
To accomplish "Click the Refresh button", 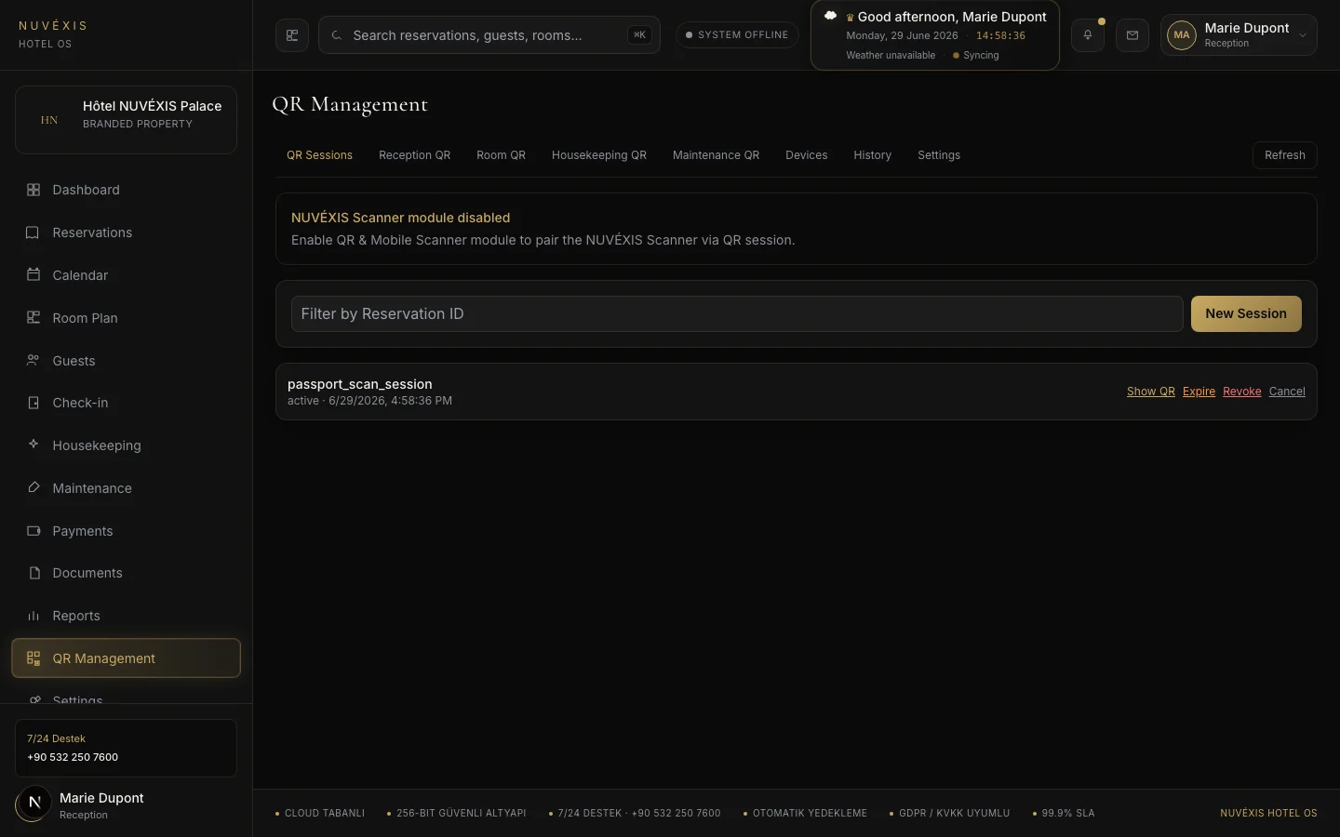I will tap(1284, 155).
